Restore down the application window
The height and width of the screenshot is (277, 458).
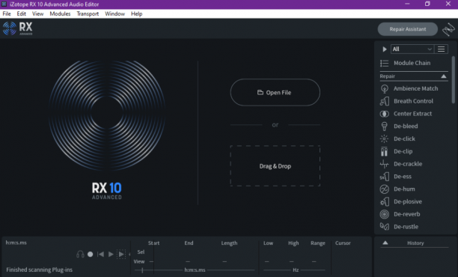pos(427,4)
